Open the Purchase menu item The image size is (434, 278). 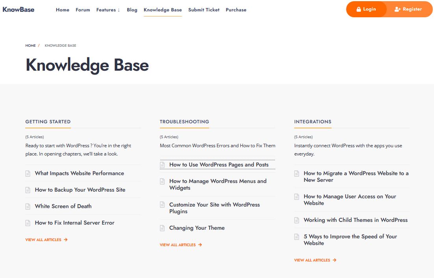tap(236, 10)
